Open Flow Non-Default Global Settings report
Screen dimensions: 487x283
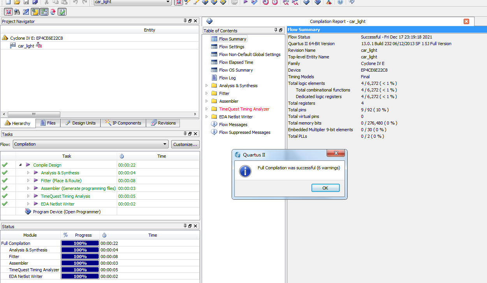click(250, 54)
